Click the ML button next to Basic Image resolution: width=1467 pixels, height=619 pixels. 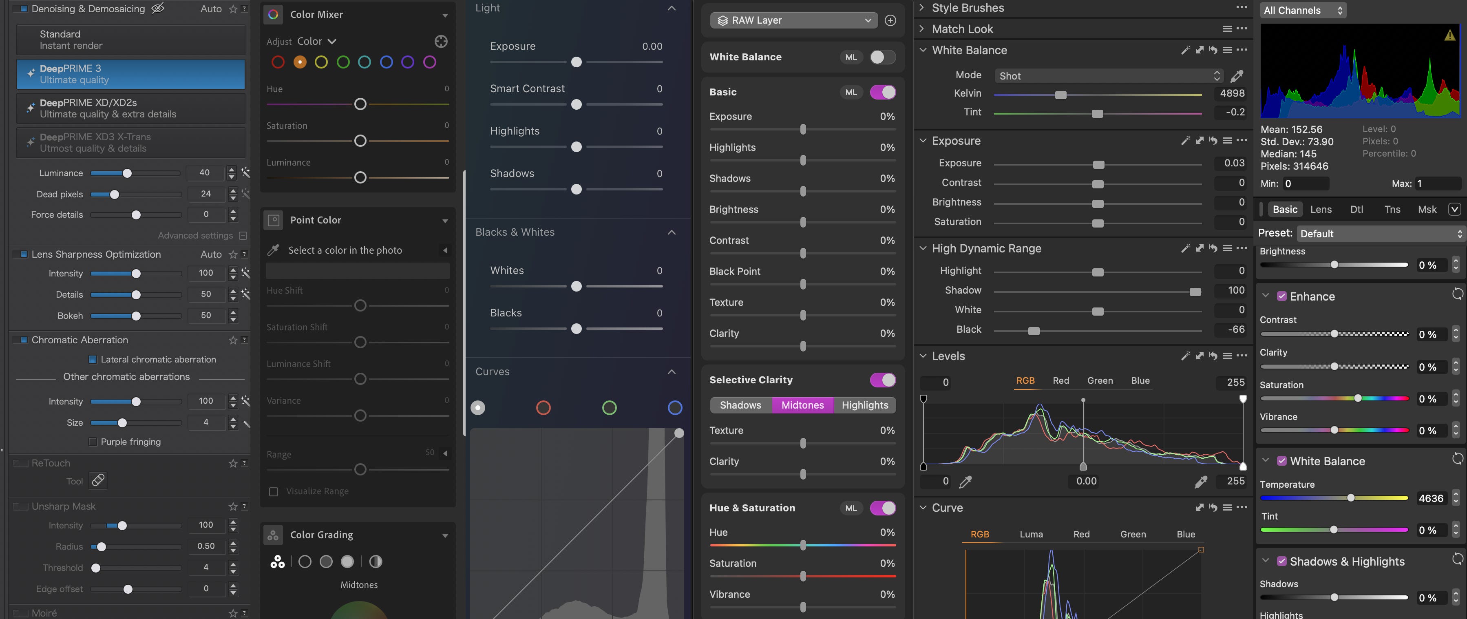(851, 92)
